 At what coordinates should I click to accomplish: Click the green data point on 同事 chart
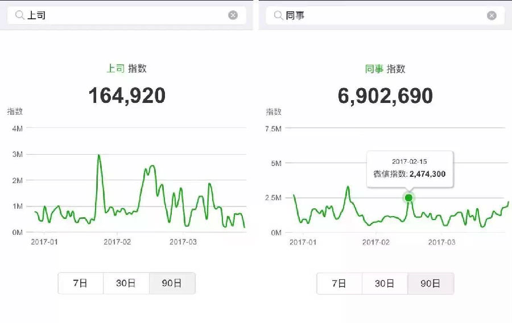coord(408,198)
